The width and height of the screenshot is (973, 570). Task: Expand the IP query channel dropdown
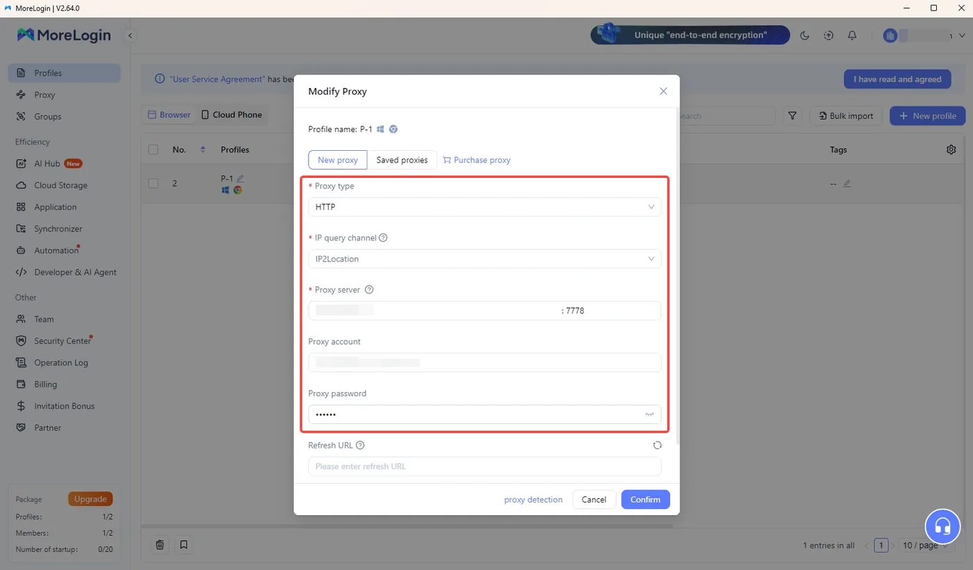click(x=484, y=259)
